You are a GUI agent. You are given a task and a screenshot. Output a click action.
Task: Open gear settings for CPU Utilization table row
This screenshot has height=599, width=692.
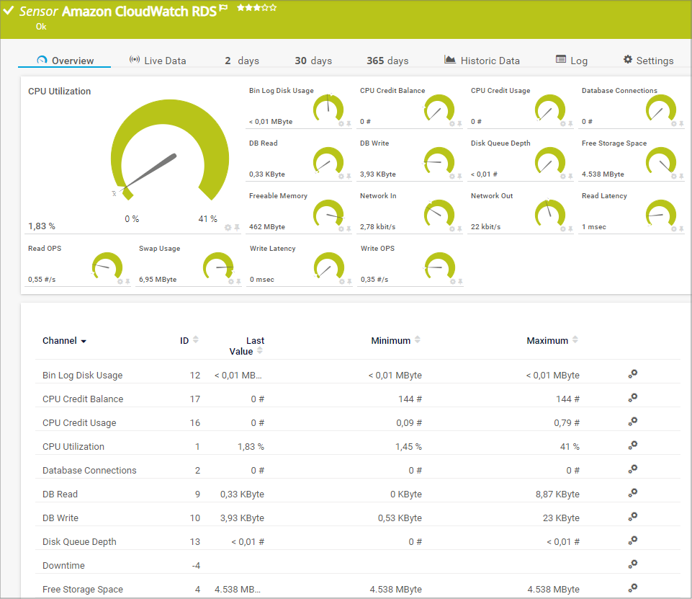pyautogui.click(x=632, y=445)
